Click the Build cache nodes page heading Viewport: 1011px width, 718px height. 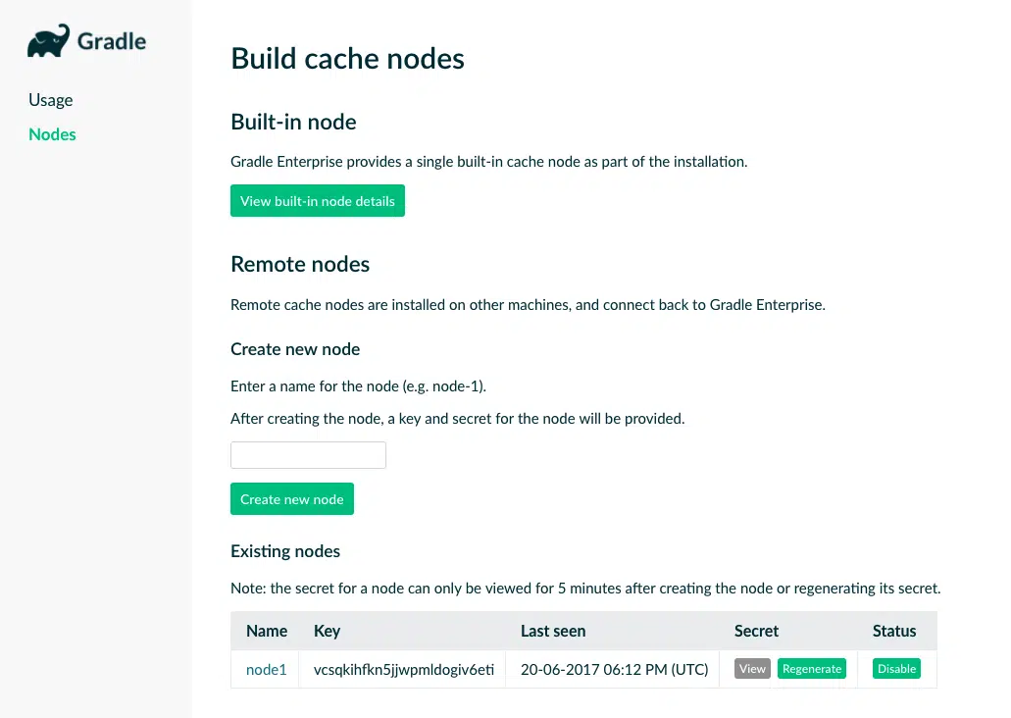click(347, 59)
